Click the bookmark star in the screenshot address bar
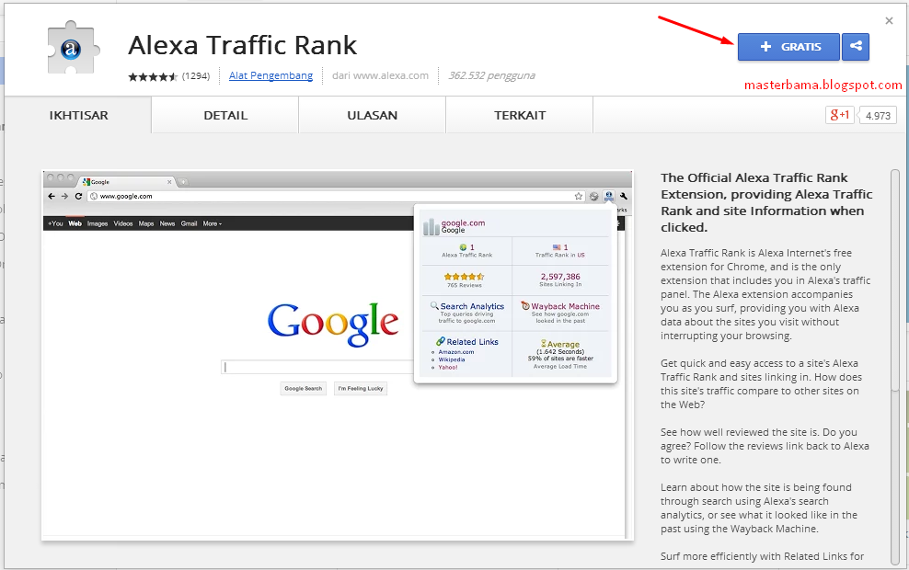Image resolution: width=909 pixels, height=570 pixels. tap(579, 197)
